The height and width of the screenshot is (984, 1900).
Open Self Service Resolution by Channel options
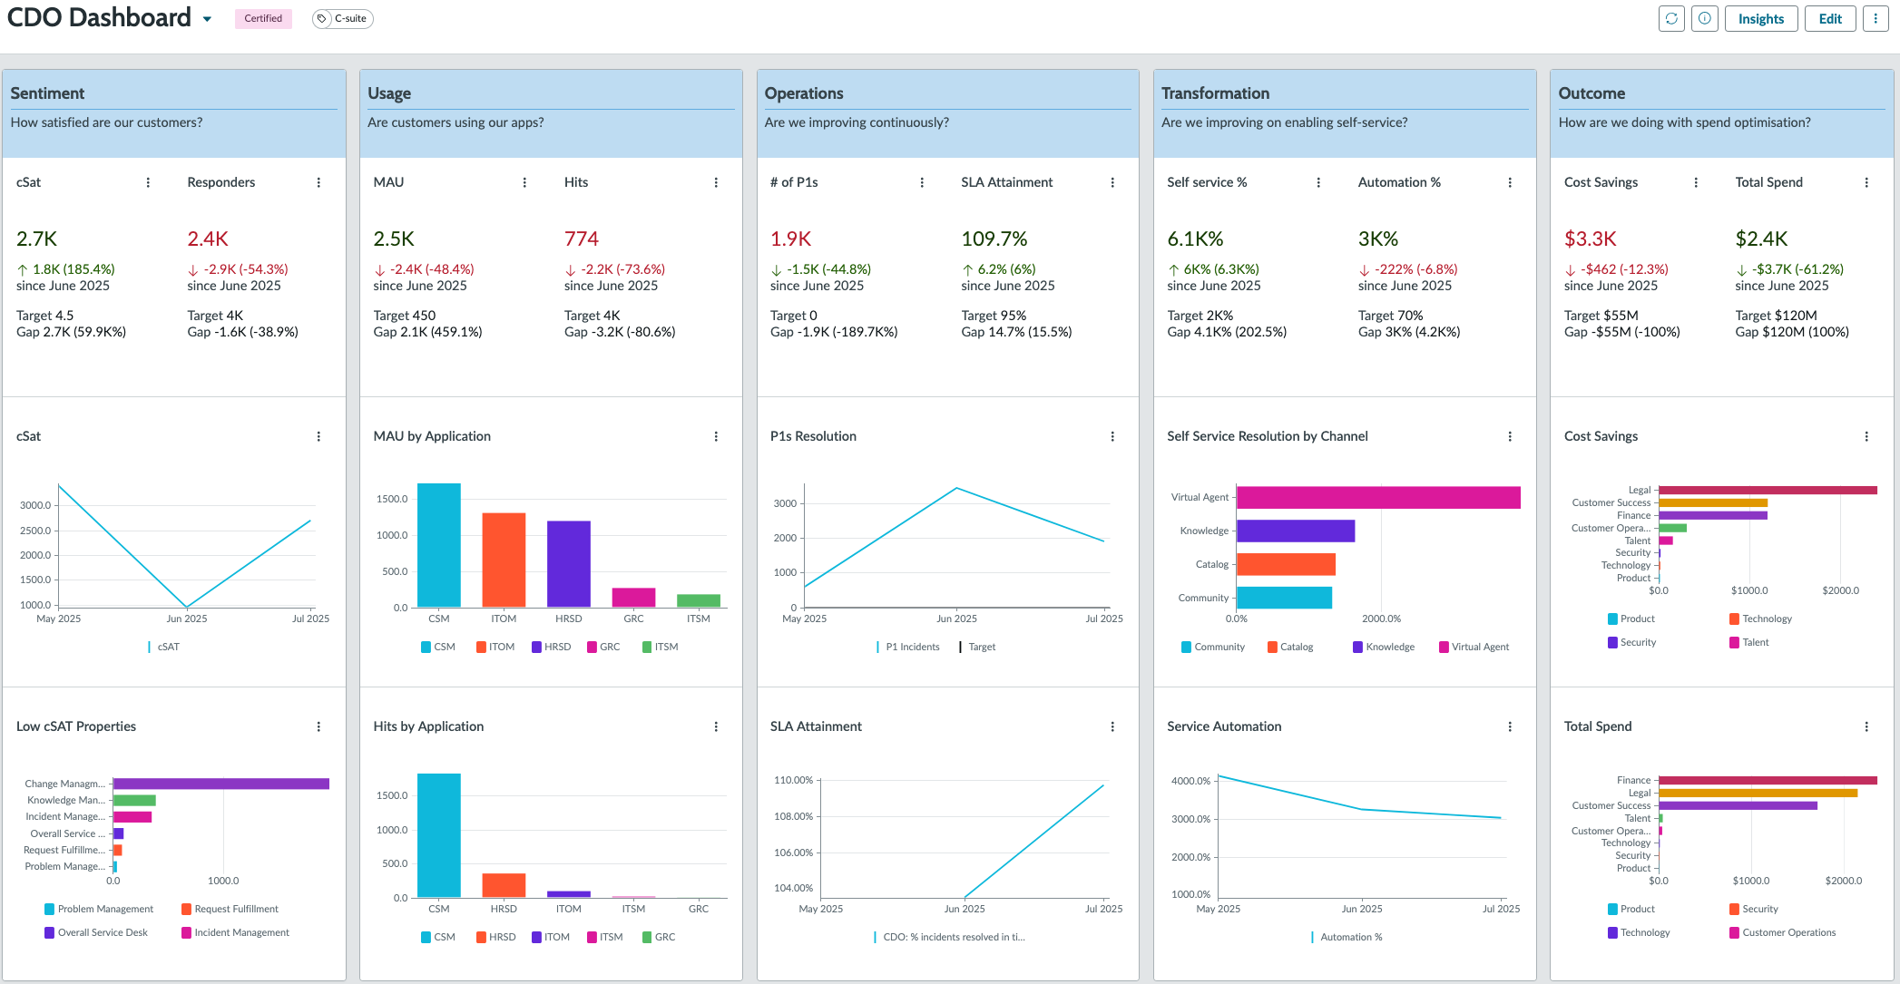1510,436
